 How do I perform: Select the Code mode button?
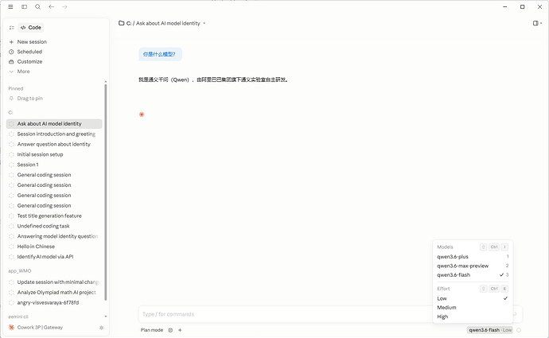31,27
